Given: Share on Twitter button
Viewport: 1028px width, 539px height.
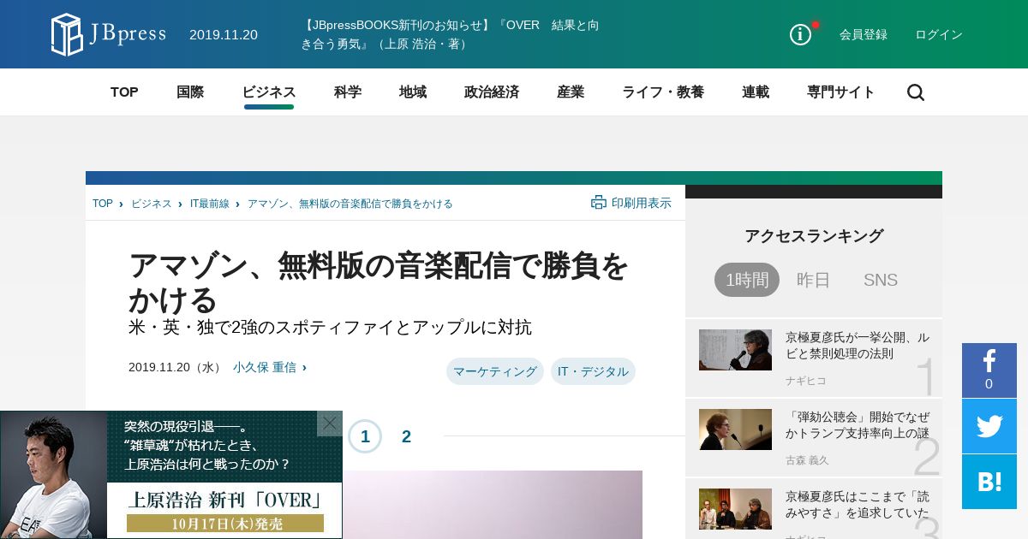Looking at the screenshot, I should click(989, 426).
